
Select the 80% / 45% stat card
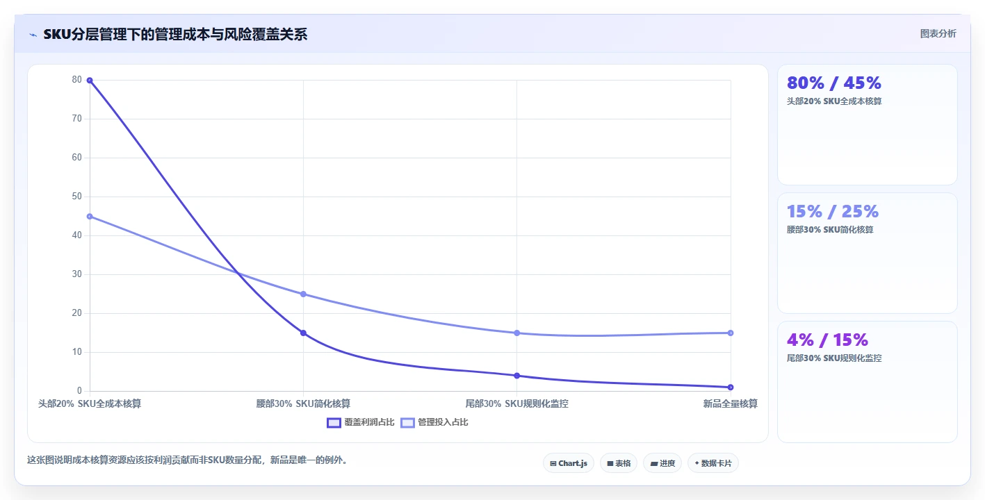pyautogui.click(x=867, y=124)
